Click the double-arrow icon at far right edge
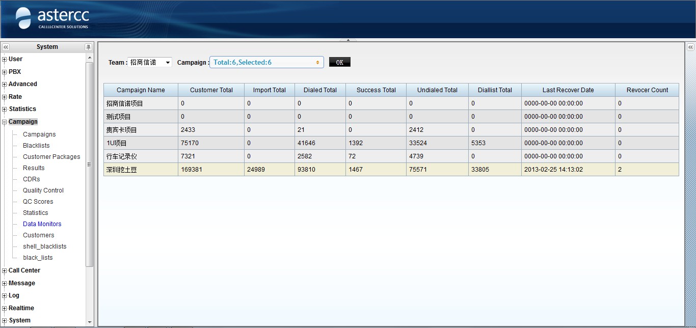Viewport: 696px width, 328px height. tap(690, 47)
